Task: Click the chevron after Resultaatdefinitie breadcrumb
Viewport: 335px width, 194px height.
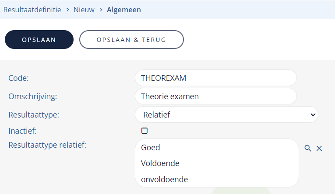Action: [67, 10]
